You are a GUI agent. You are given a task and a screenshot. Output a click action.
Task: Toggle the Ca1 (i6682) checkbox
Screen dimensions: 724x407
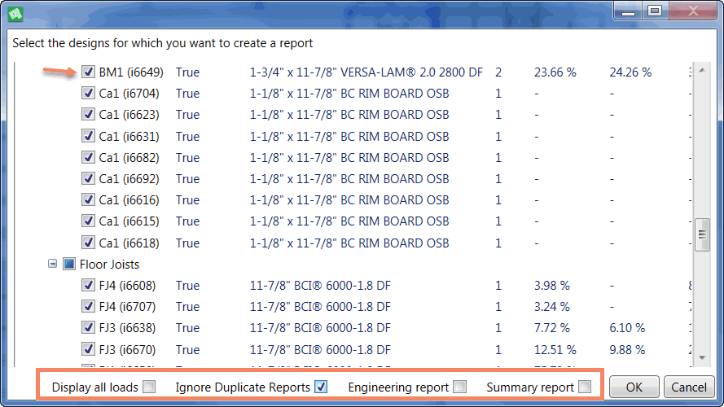88,157
